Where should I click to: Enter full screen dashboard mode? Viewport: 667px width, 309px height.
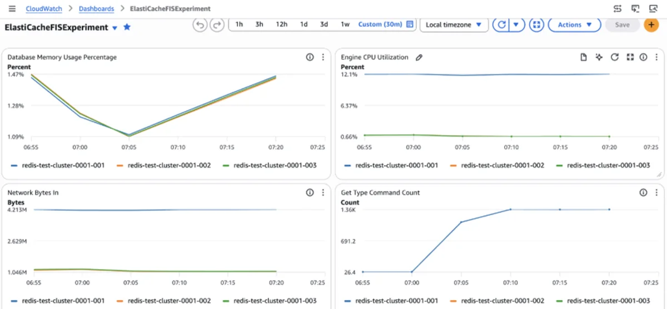pos(536,25)
